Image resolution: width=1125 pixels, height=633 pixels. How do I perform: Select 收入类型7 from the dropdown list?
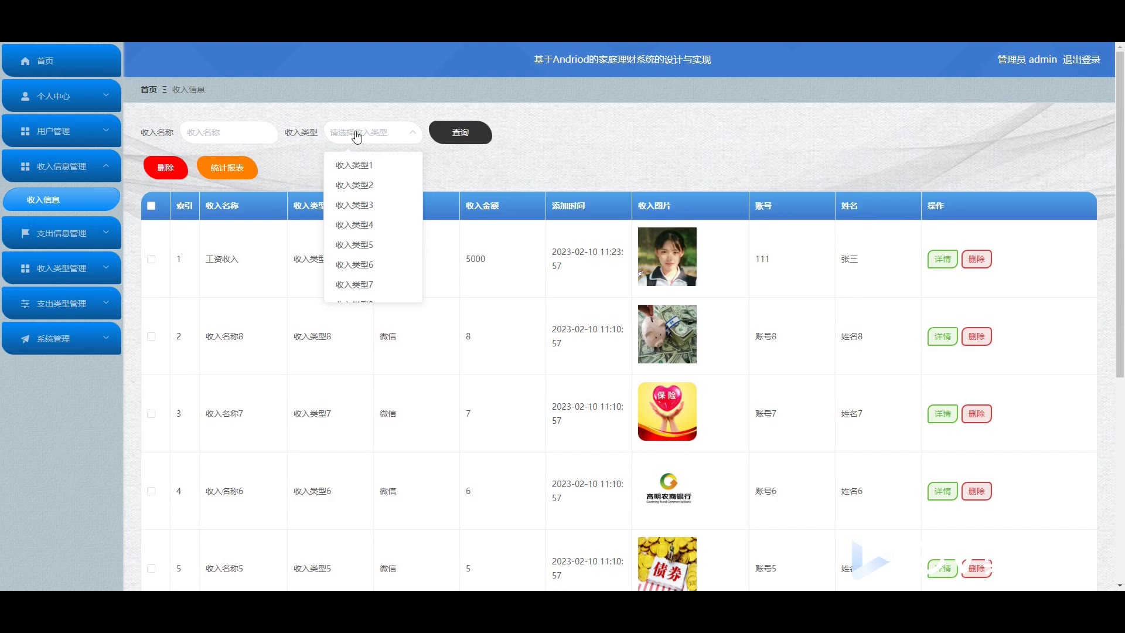(373, 285)
